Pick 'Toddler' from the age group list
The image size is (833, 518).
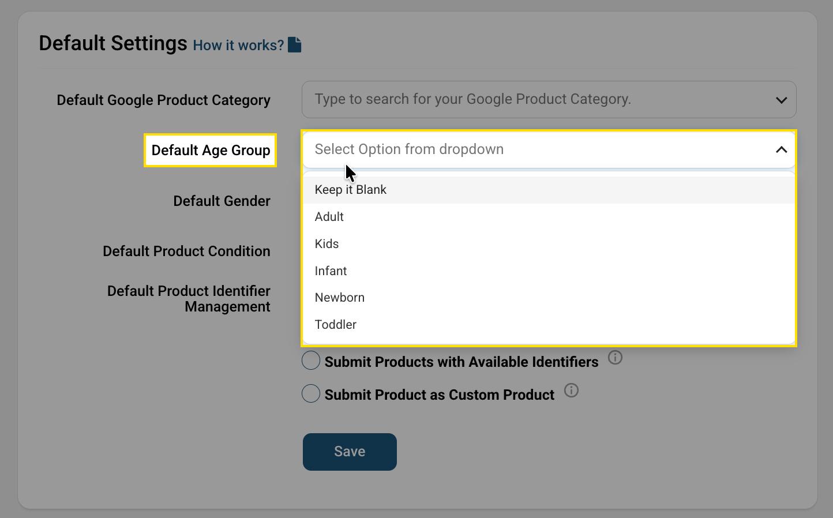[x=336, y=325]
